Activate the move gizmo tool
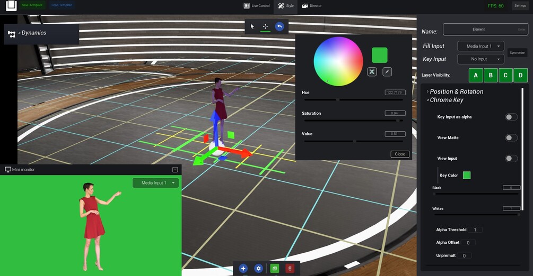 [x=266, y=26]
